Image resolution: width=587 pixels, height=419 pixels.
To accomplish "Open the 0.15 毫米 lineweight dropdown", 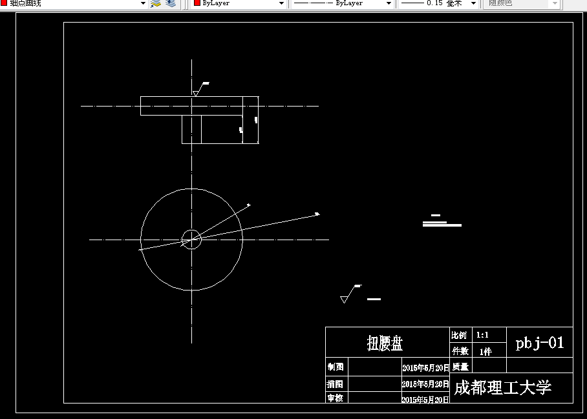I will (x=473, y=3).
